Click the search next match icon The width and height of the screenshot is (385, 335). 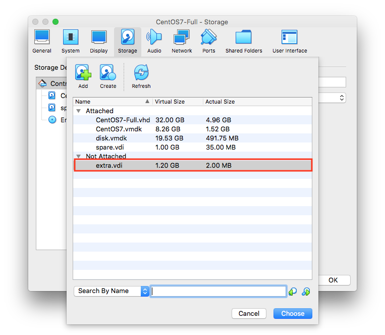[306, 292]
